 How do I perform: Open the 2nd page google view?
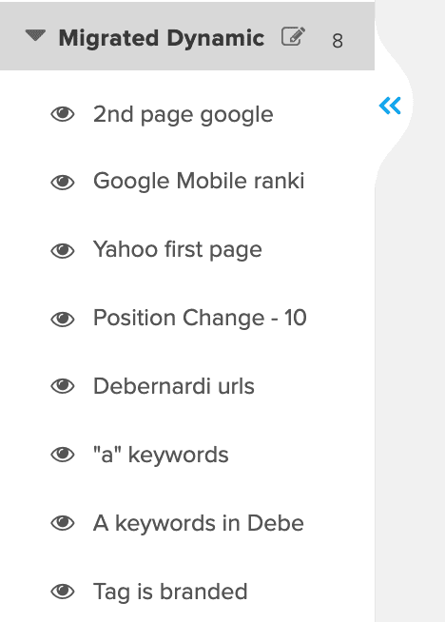pos(184,115)
